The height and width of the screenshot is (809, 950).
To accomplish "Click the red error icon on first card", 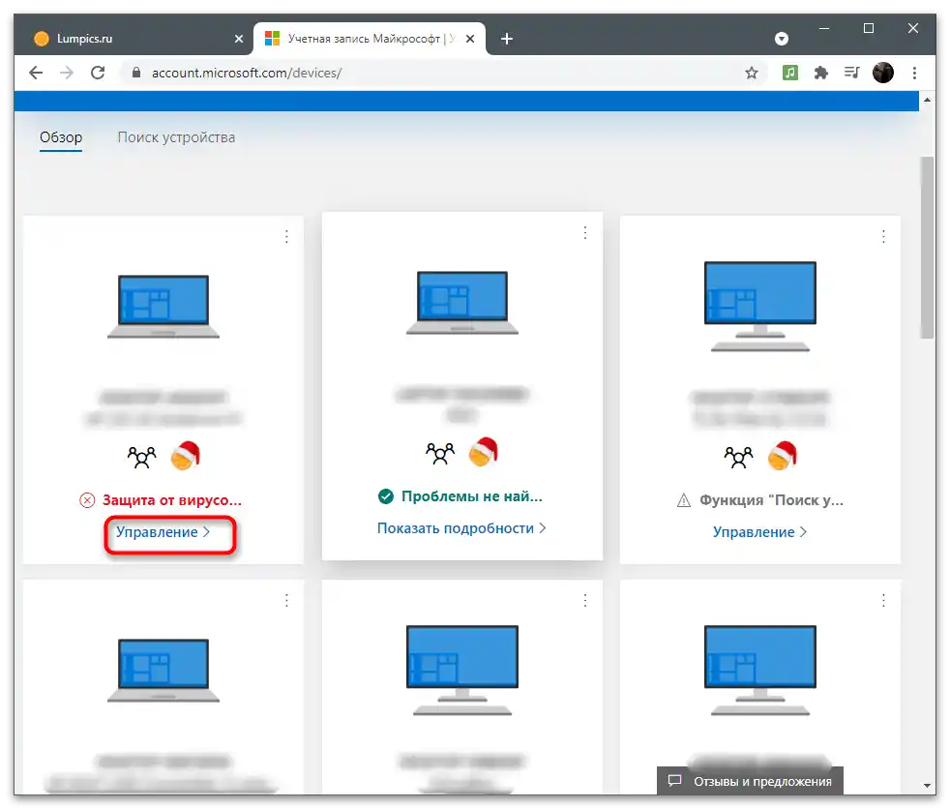I will click(87, 500).
